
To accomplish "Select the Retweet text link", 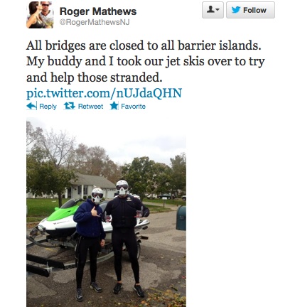I will (90, 107).
